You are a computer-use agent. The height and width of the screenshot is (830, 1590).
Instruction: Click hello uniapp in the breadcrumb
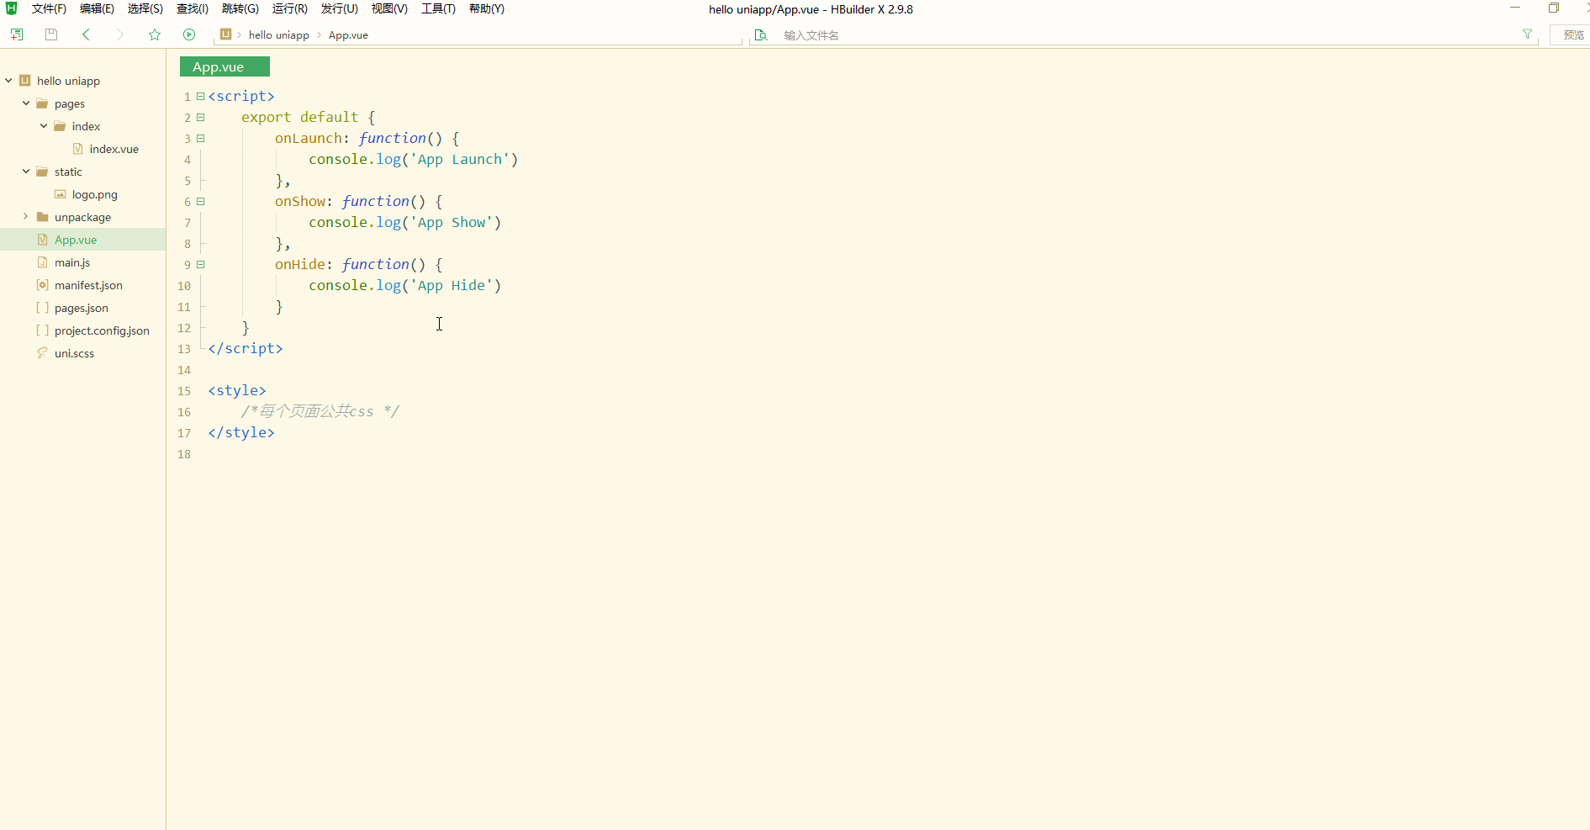pos(279,35)
